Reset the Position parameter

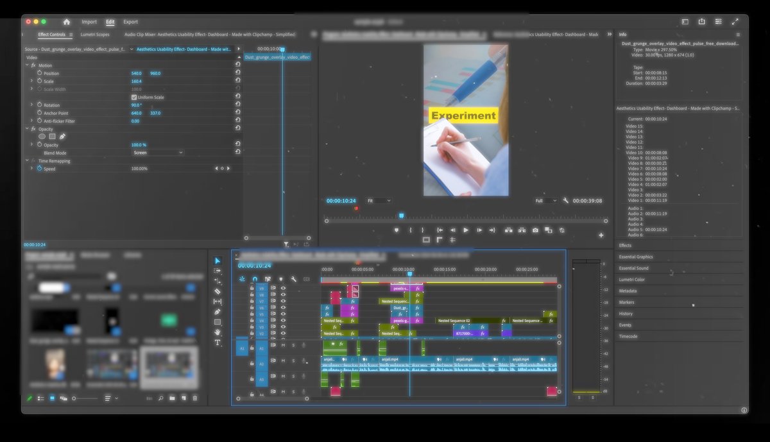click(238, 73)
